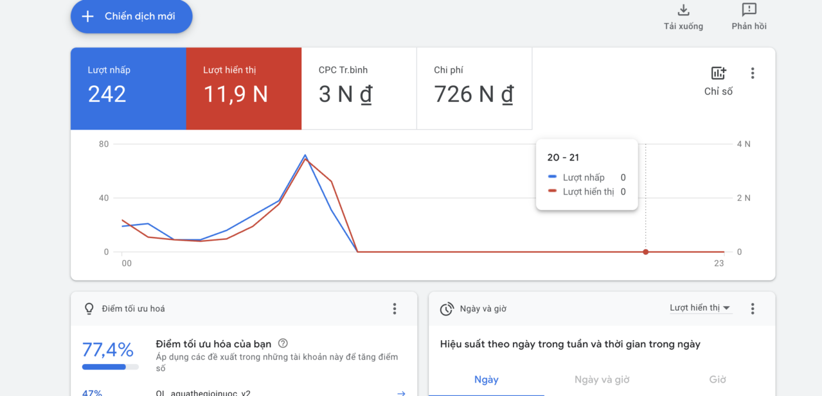Click the highlighted data point at hour 20

(645, 252)
